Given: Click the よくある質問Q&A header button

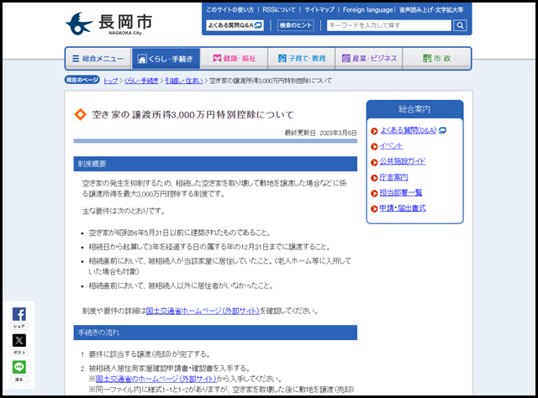Looking at the screenshot, I should (x=235, y=25).
